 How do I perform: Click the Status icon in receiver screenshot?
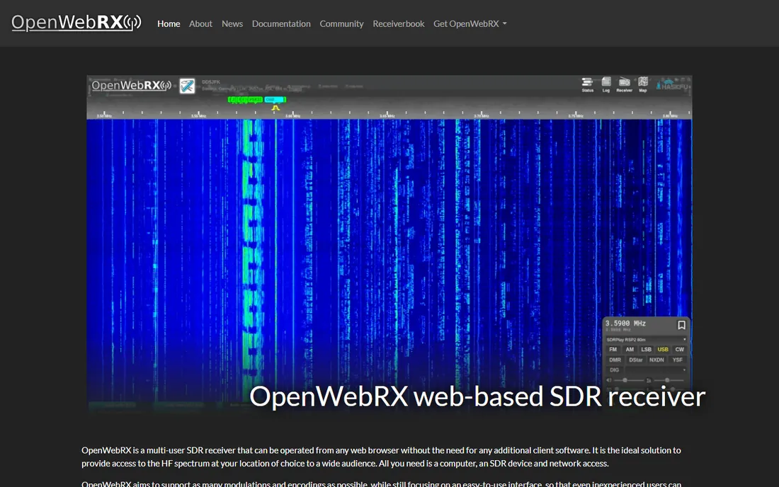(x=587, y=84)
